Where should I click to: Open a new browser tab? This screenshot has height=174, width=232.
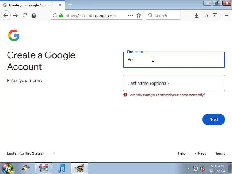click(x=70, y=5)
